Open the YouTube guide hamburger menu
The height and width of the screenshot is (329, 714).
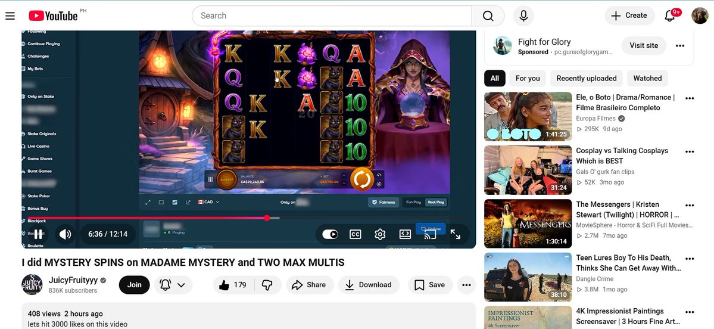(x=10, y=16)
